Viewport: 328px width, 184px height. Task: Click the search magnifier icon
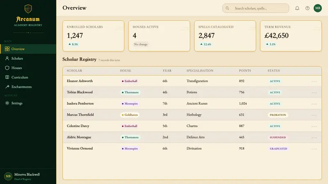pos(227,8)
